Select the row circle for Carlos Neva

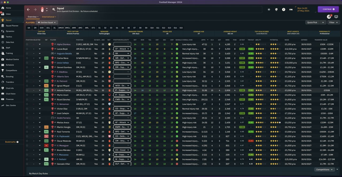27,58
